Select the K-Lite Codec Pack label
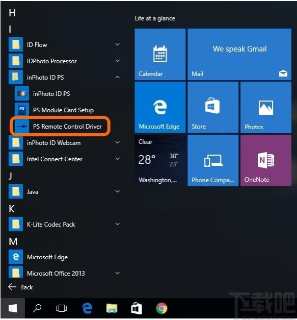 (x=51, y=224)
